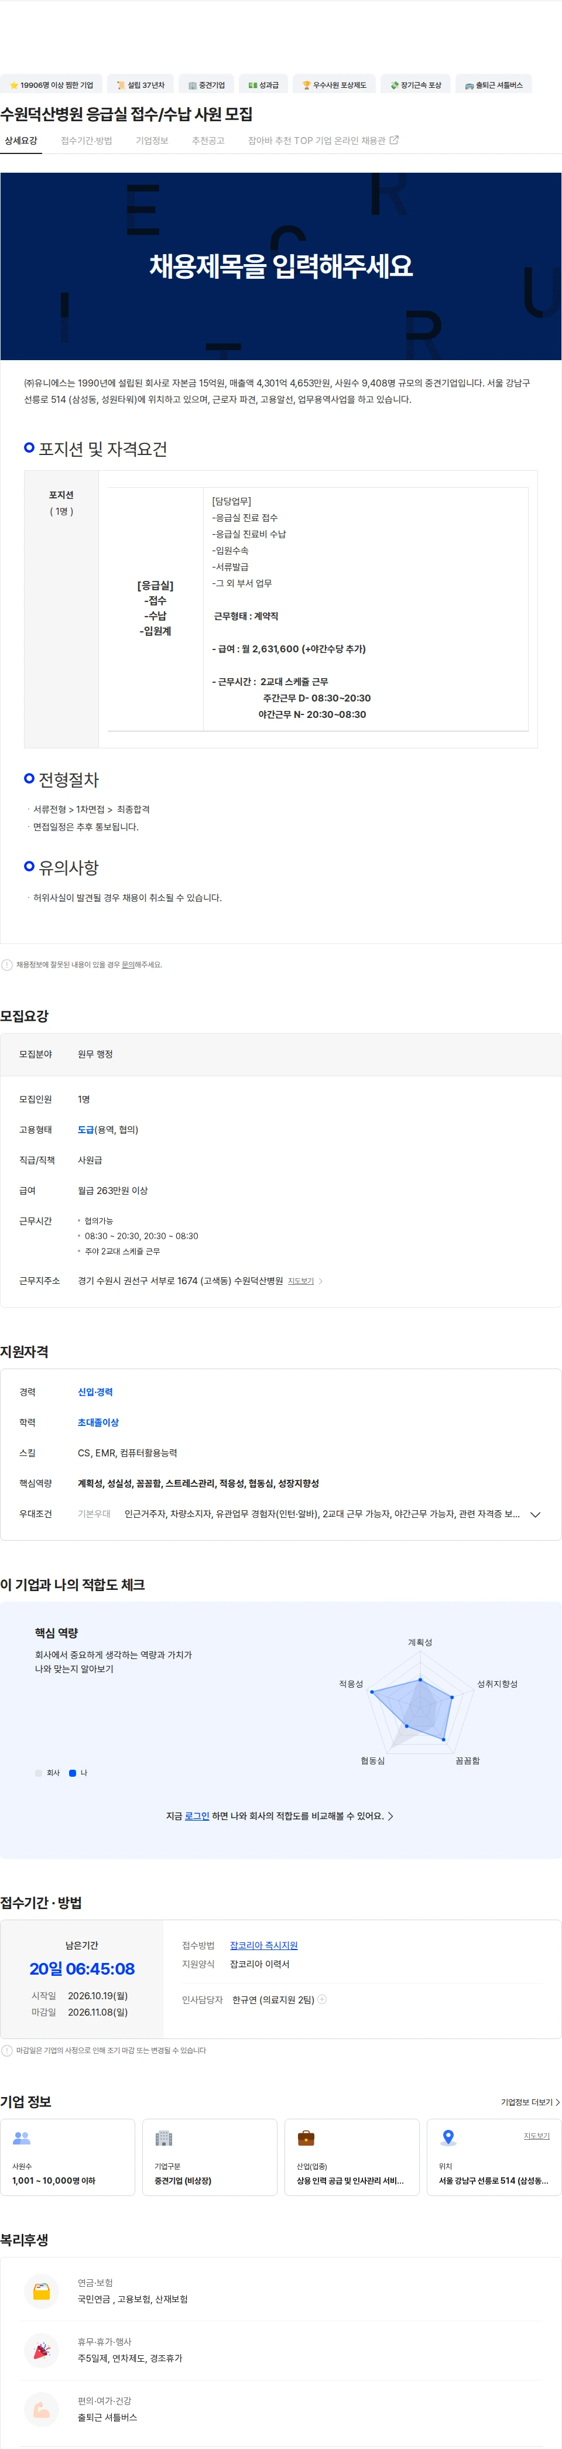Click the briefcase icon on 산업(업종) card
The image size is (562, 2449).
[305, 2138]
